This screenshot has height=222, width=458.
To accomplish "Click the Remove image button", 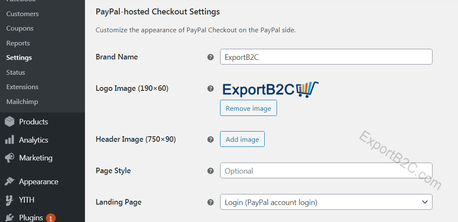I will pos(248,108).
